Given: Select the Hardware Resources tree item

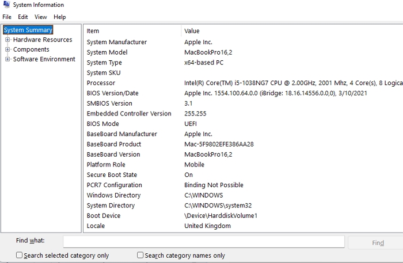Looking at the screenshot, I should point(43,40).
